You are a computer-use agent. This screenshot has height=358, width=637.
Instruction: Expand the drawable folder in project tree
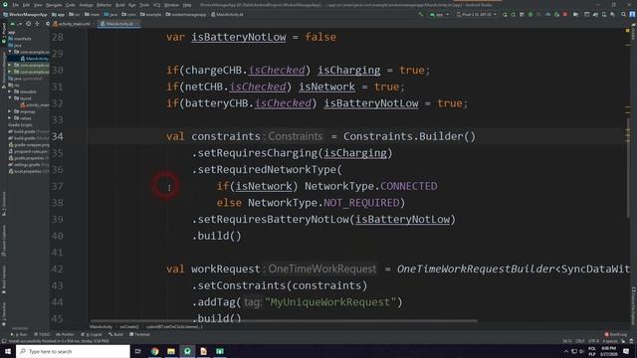[x=10, y=91]
